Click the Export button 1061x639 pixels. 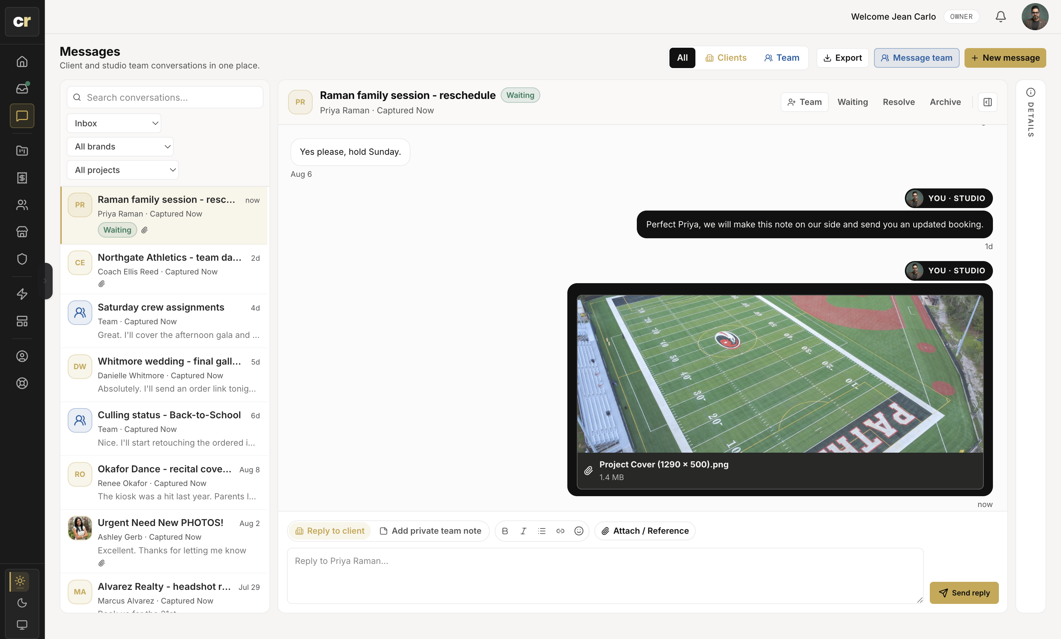click(x=842, y=58)
